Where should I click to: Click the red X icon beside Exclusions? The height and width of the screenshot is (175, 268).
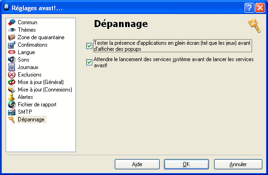[12, 75]
